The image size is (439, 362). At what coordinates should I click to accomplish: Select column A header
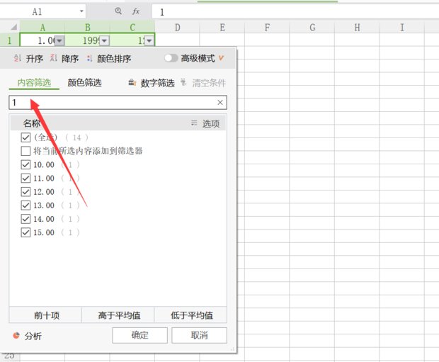coord(42,28)
